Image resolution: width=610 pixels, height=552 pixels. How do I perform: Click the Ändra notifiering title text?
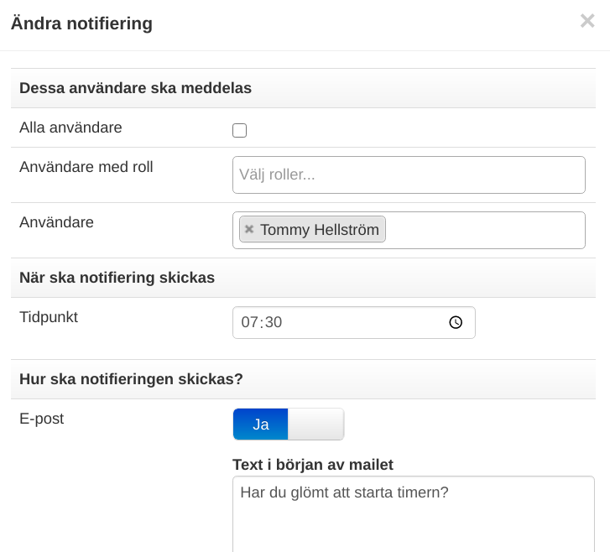[81, 23]
